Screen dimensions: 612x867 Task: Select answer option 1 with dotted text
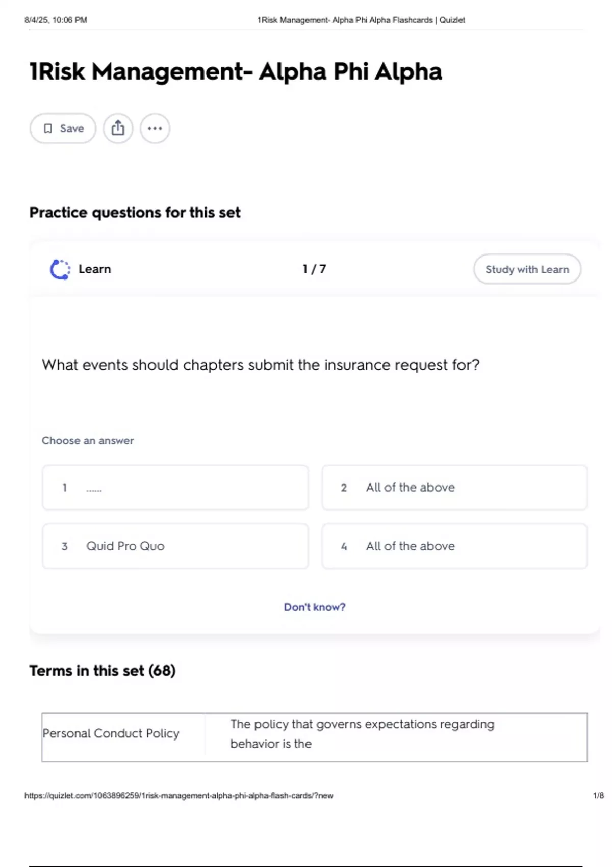click(x=175, y=488)
